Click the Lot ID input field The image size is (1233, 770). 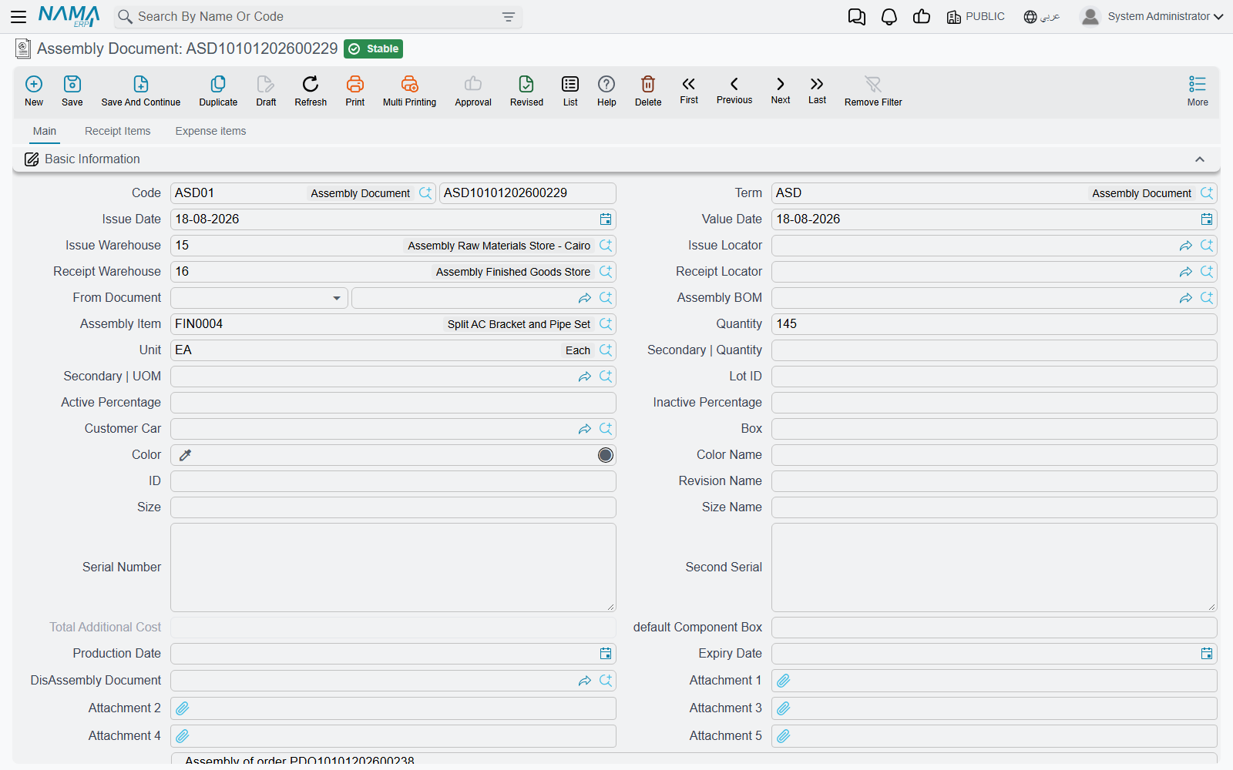coord(994,377)
